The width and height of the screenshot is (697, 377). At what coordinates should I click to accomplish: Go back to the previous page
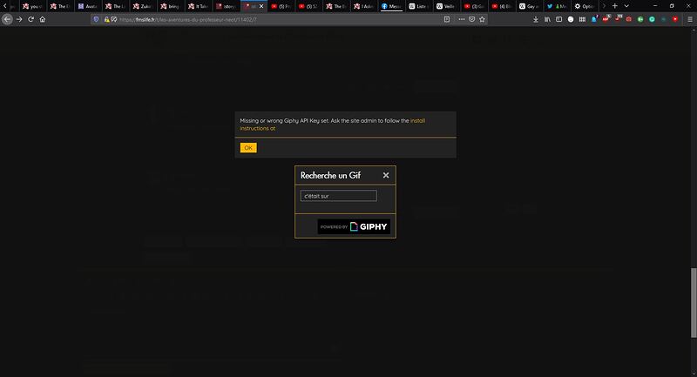click(x=7, y=19)
